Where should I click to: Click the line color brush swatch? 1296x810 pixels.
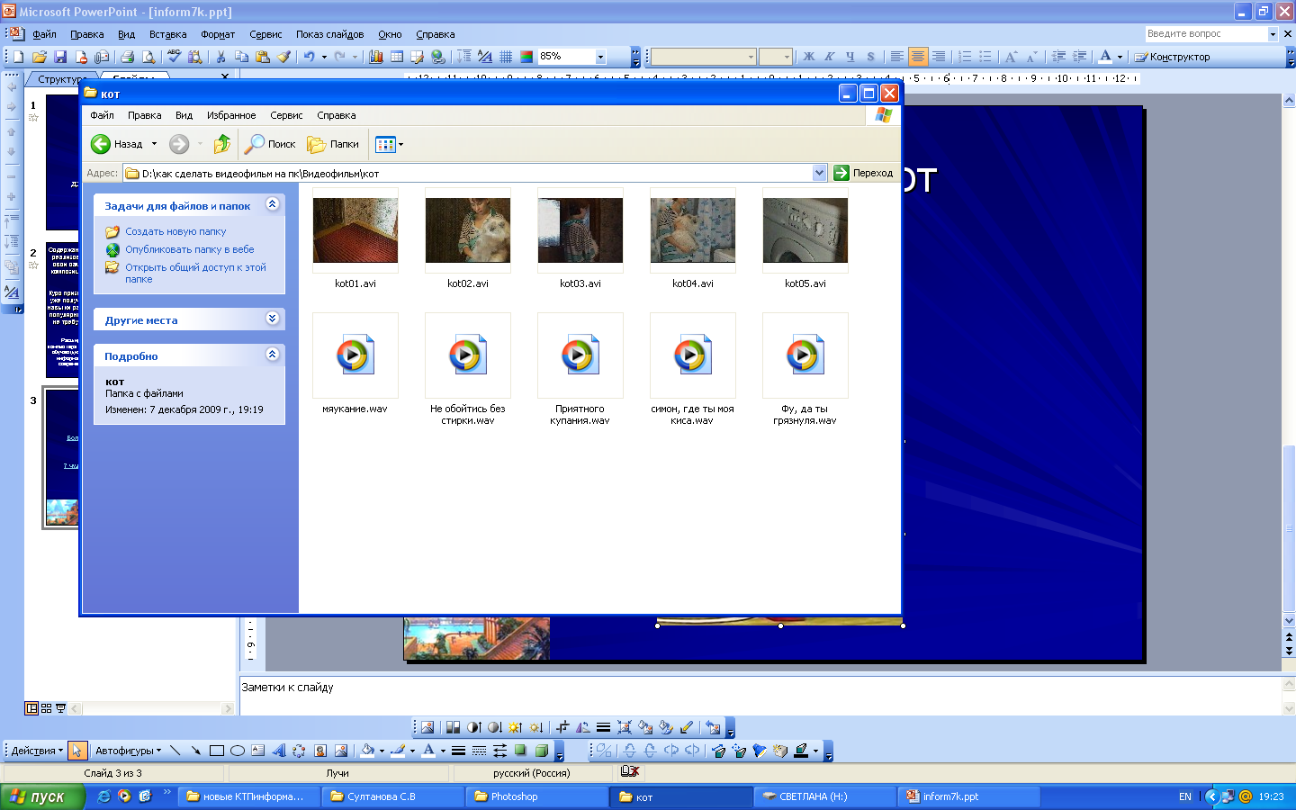398,751
